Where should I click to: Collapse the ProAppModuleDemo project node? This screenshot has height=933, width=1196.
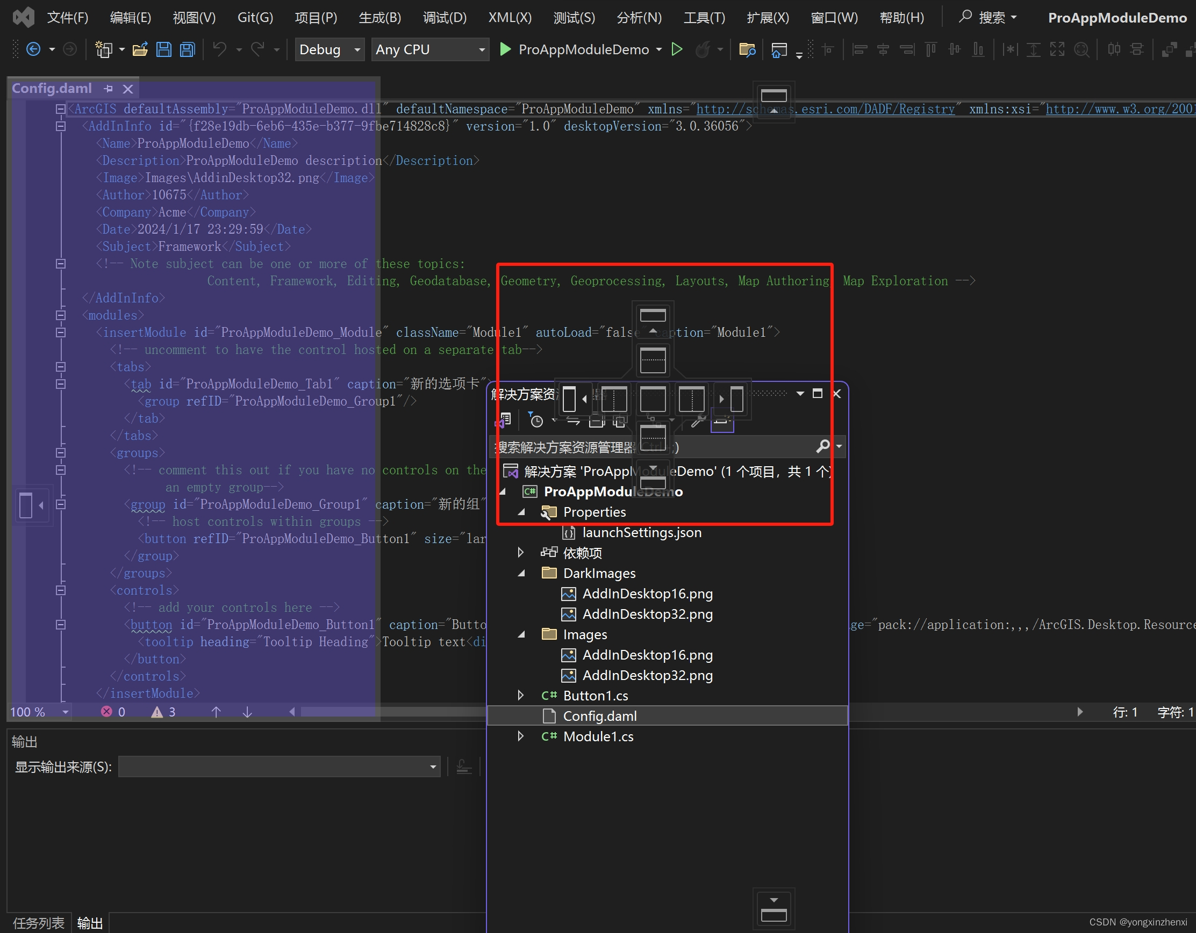point(503,491)
